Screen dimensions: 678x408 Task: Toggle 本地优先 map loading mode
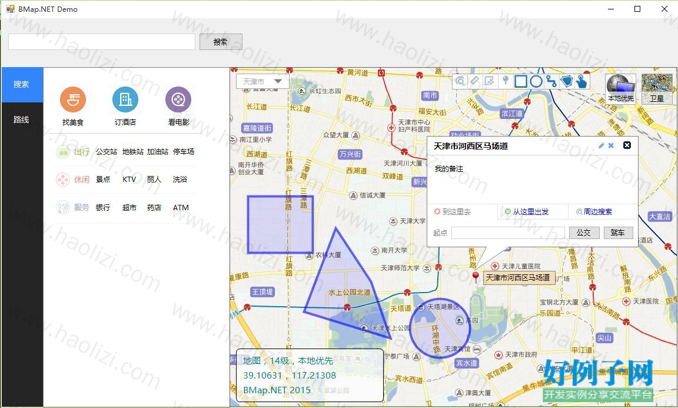pyautogui.click(x=620, y=89)
